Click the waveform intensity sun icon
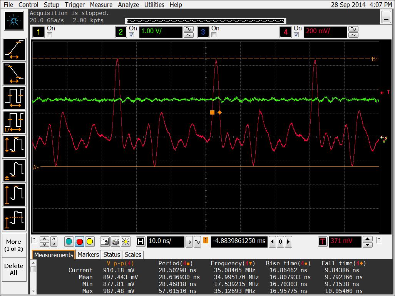Viewport: 395px width, 296px height. click(x=126, y=241)
